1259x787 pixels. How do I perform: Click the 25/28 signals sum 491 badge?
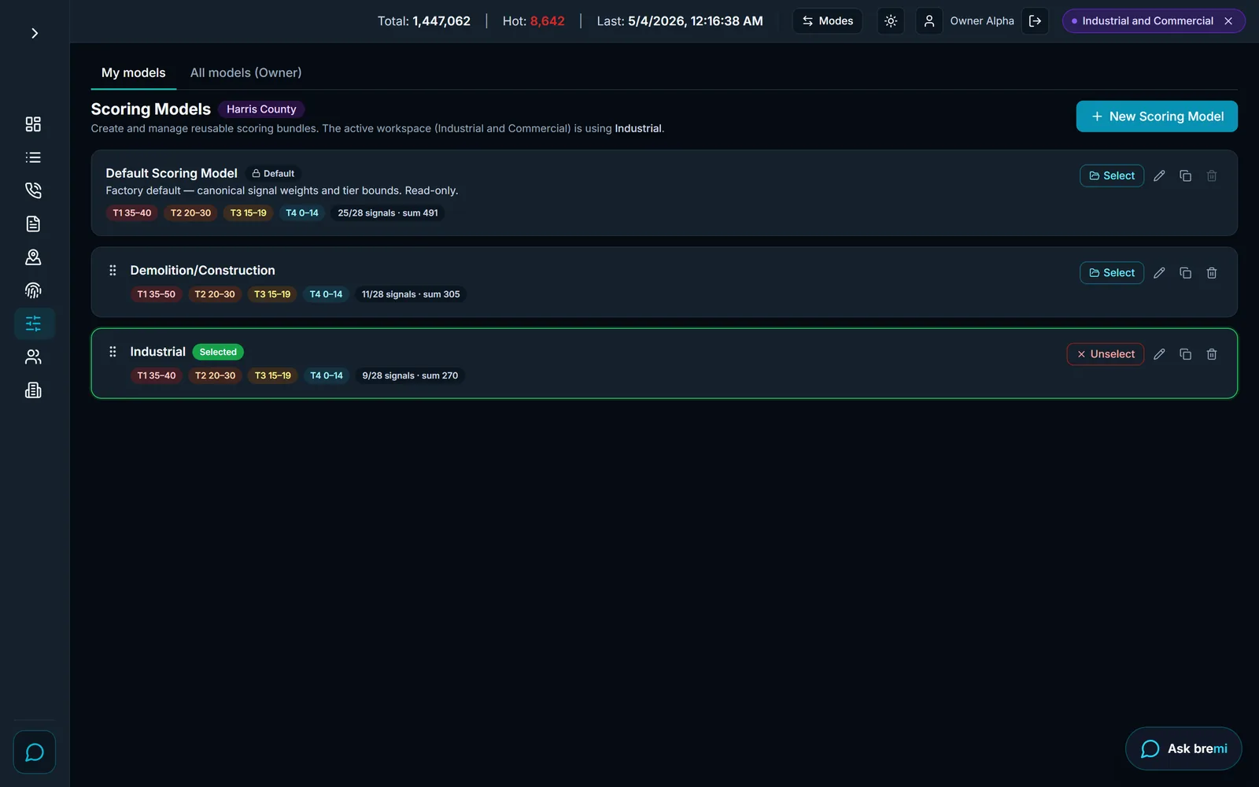click(x=388, y=213)
